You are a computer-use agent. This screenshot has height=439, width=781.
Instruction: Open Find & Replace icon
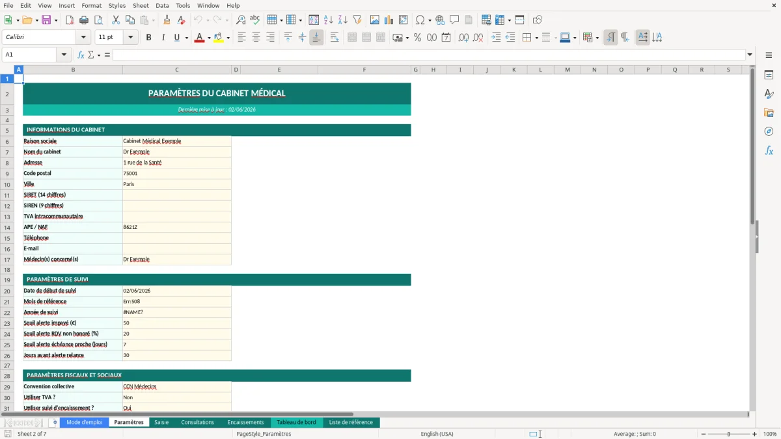pyautogui.click(x=241, y=20)
